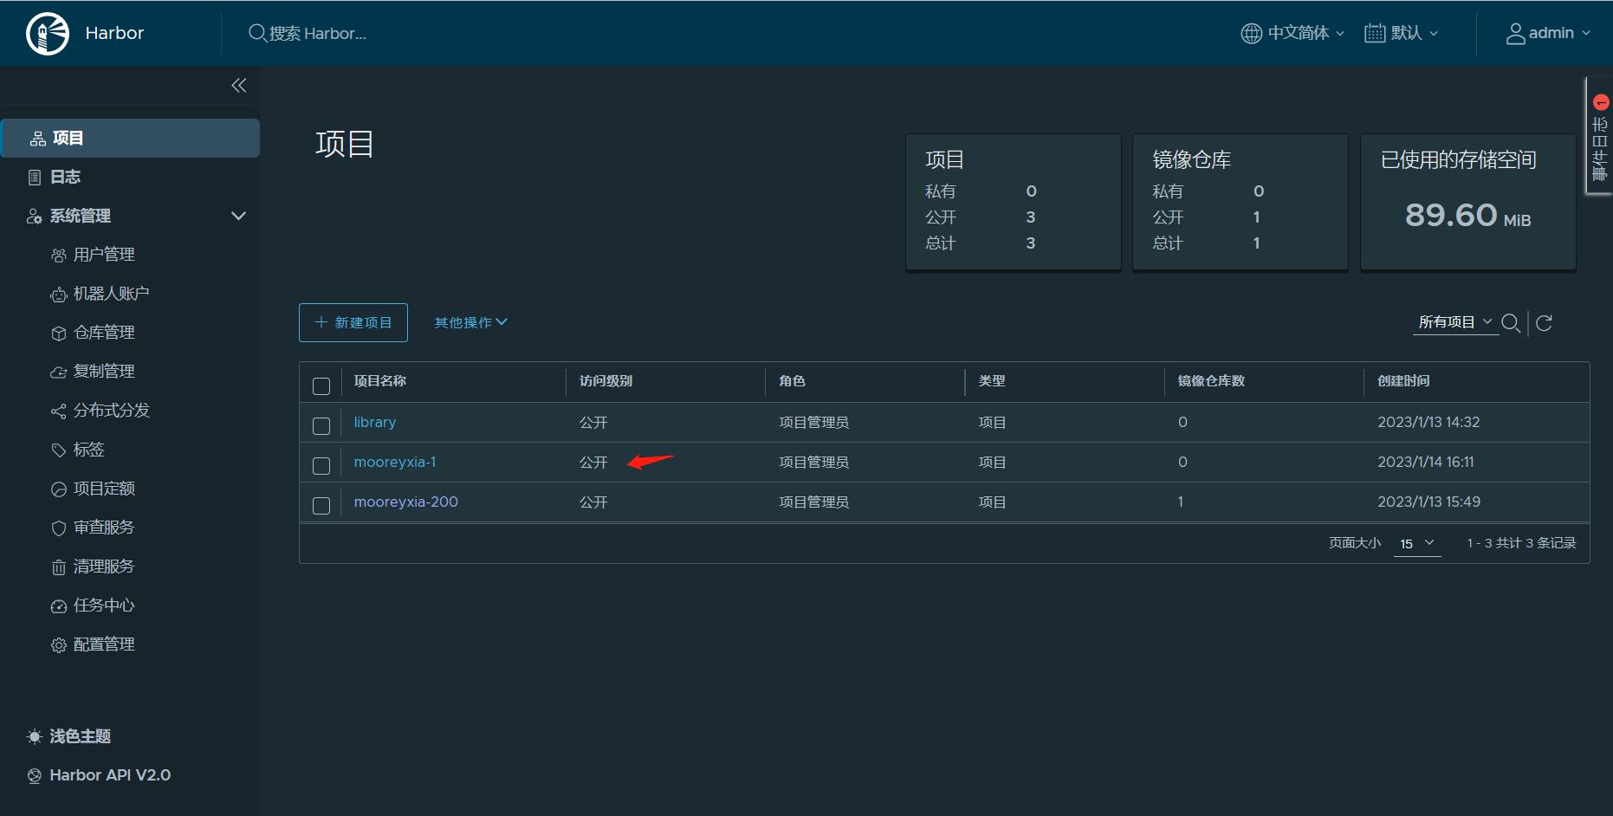Click the 机器人账户 robot icon

[x=59, y=295]
